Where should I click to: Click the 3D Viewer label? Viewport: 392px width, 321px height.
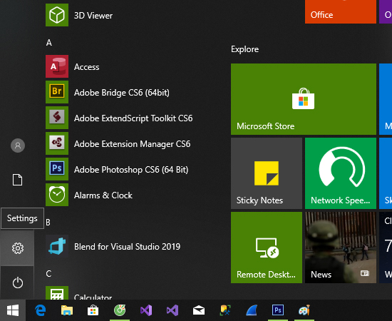pyautogui.click(x=93, y=16)
